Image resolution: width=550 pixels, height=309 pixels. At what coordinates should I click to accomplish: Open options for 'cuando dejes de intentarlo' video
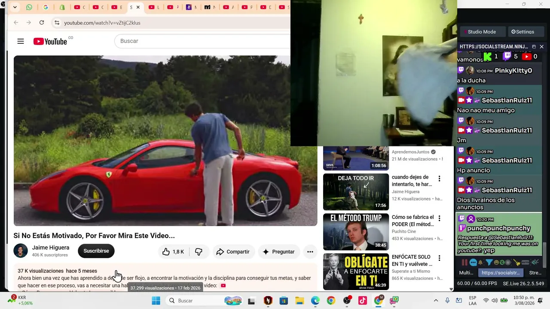pos(439,179)
